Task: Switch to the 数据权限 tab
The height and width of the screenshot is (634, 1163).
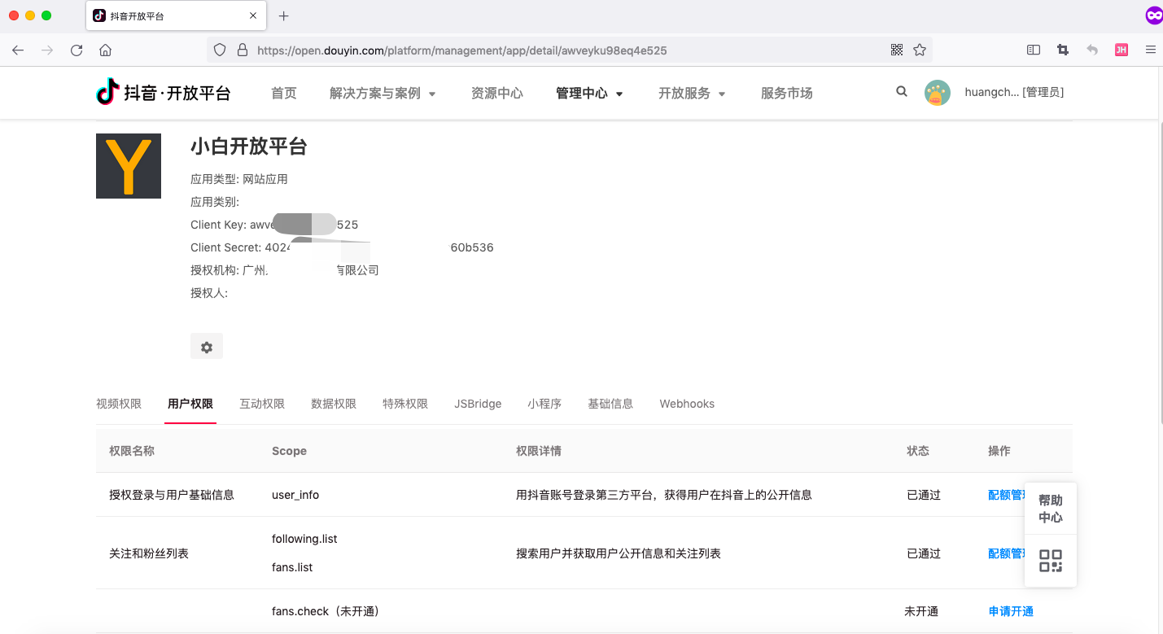Action: [x=334, y=404]
